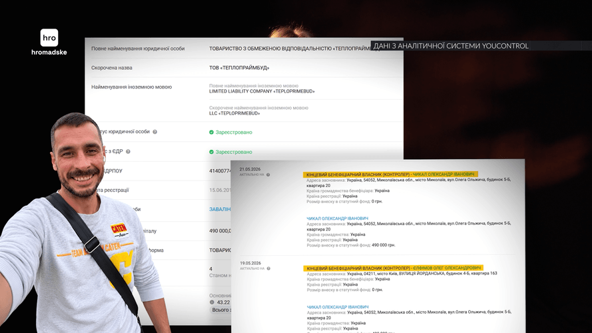Screen dimensions: 592x333
Task: Click green check icon in ЄДР status row
Action: (212, 152)
